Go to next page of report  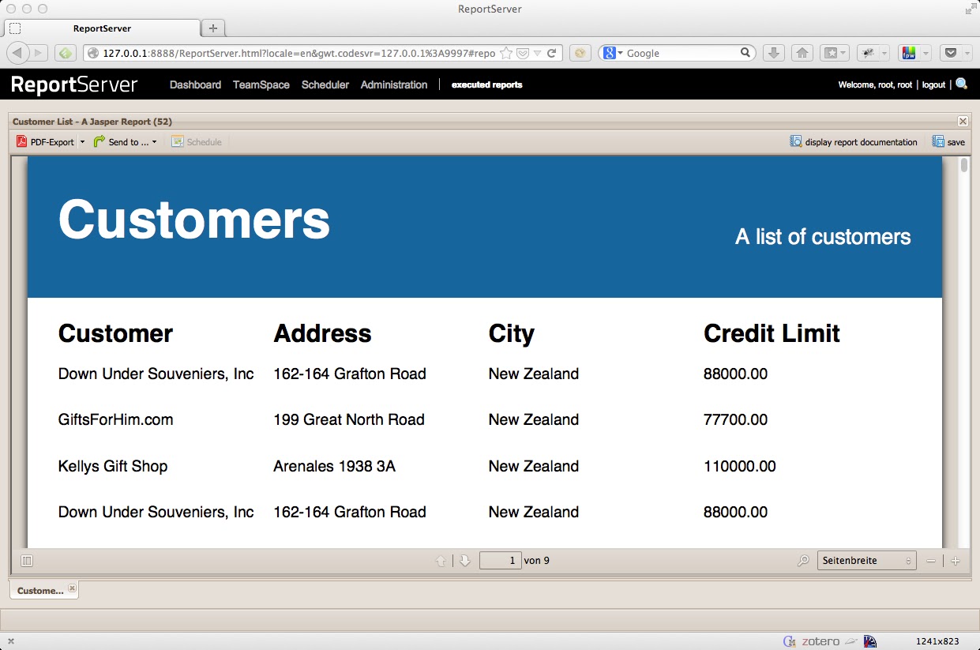[x=464, y=561]
